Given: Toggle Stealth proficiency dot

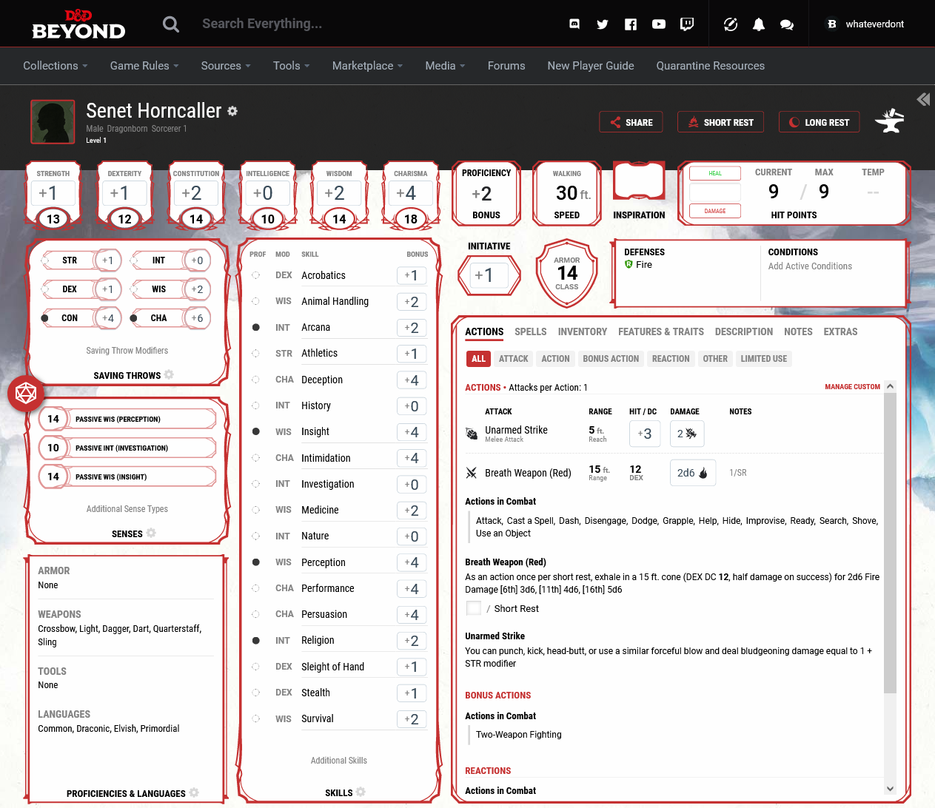Looking at the screenshot, I should point(256,693).
